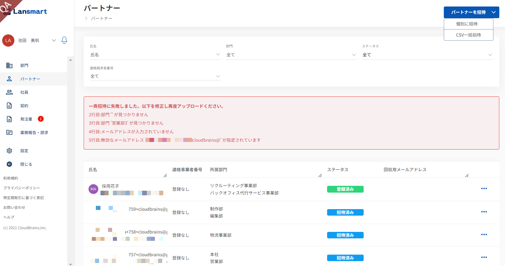Click the error line for 3行目
The width and height of the screenshot is (505, 266).
[x=126, y=123]
